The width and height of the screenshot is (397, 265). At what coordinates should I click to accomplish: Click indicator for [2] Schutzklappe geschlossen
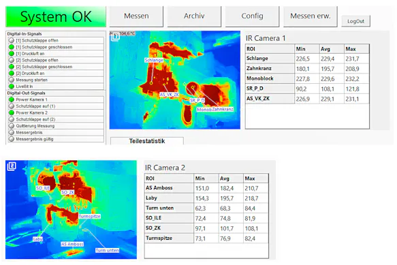point(12,67)
